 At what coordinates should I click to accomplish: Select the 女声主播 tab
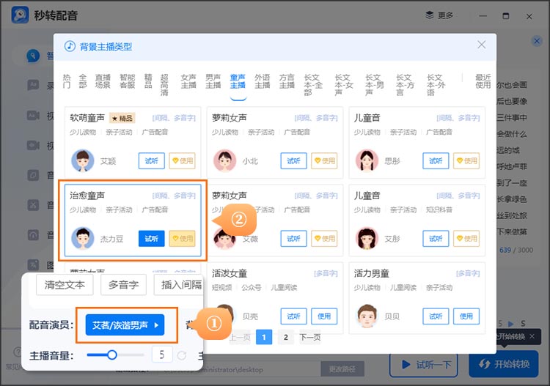(188, 81)
